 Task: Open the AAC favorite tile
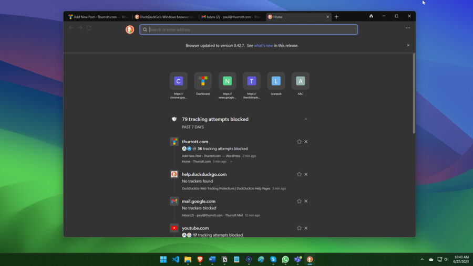tap(300, 81)
